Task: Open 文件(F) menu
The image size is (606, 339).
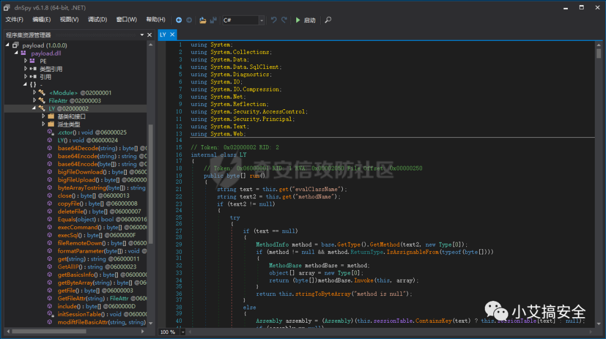Action: pos(14,19)
